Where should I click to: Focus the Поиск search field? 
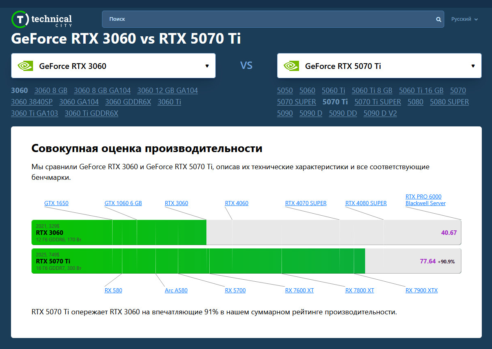pyautogui.click(x=273, y=19)
